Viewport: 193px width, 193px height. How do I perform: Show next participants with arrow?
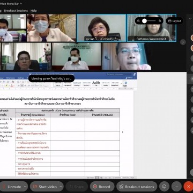[183, 42]
